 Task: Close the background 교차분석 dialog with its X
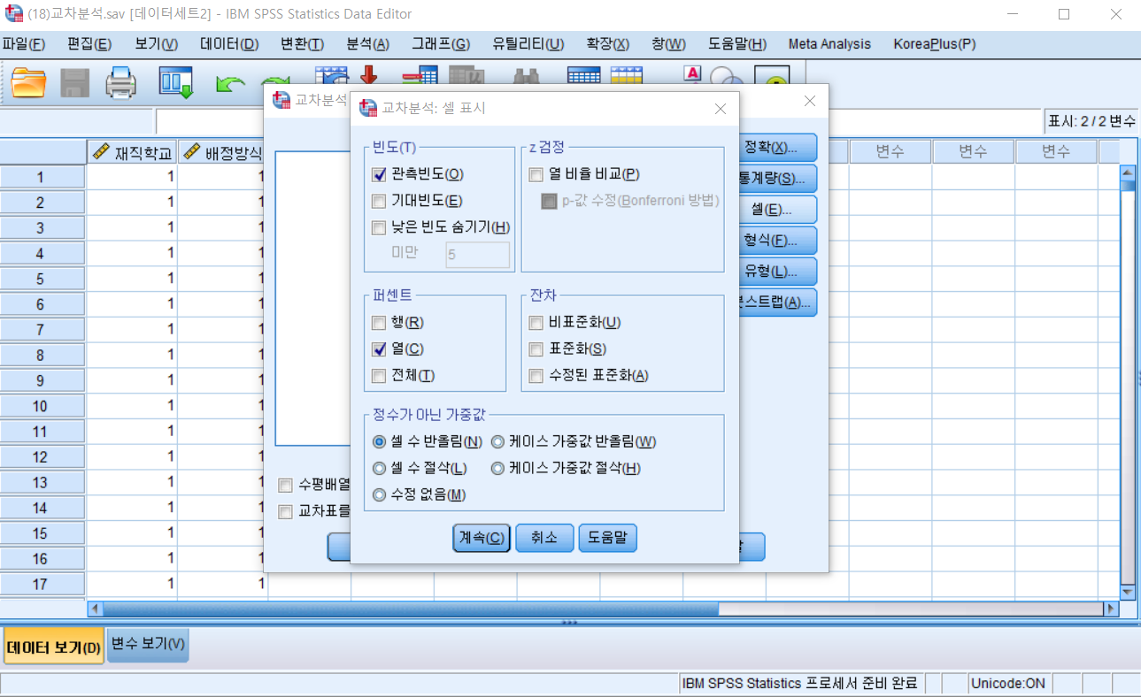tap(810, 101)
